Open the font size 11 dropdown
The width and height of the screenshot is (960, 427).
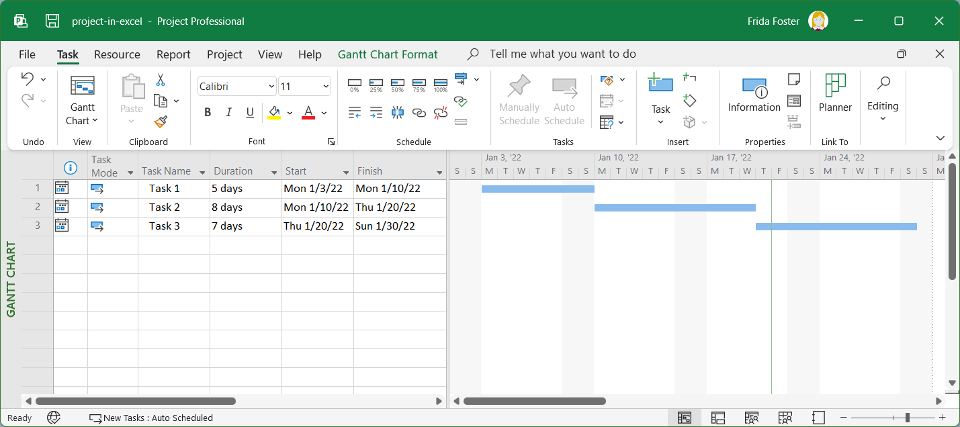tap(326, 87)
